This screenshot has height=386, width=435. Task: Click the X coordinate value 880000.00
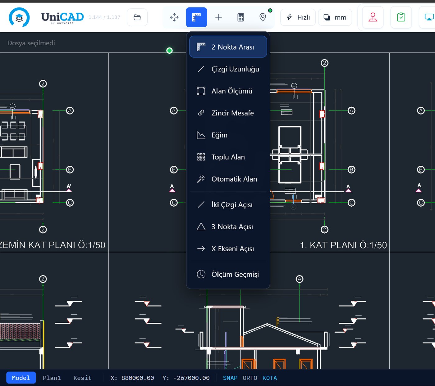tap(138, 378)
